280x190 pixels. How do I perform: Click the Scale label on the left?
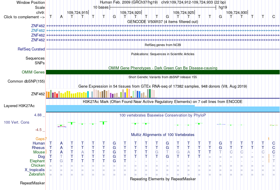point(40,7)
